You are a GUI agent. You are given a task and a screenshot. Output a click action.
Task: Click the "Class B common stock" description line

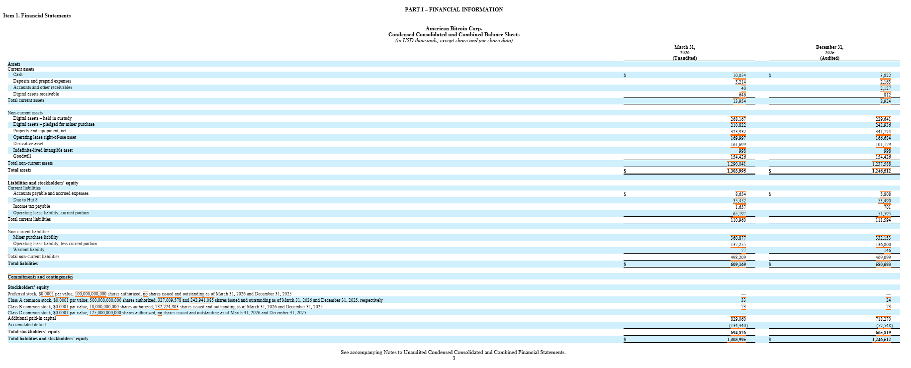pos(165,307)
